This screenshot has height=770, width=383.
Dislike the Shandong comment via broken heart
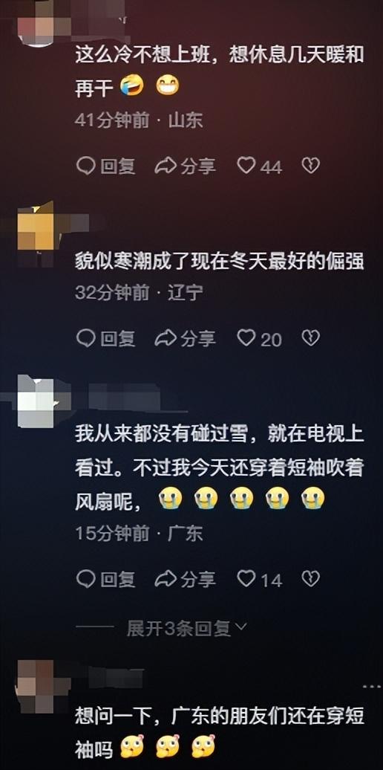[x=310, y=166]
